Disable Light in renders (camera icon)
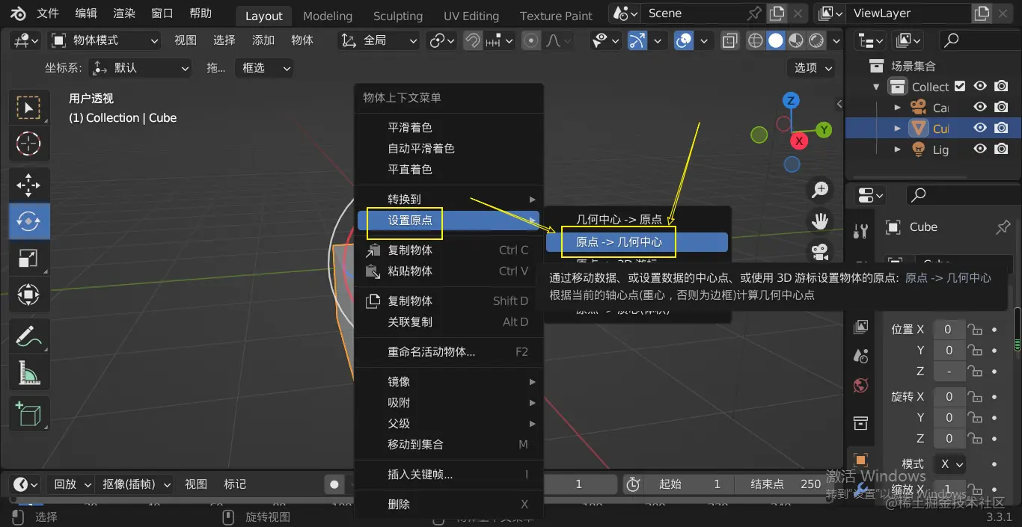 point(1001,150)
